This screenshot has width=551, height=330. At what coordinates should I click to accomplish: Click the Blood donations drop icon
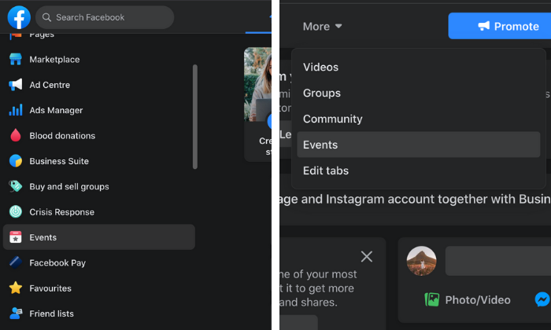16,136
